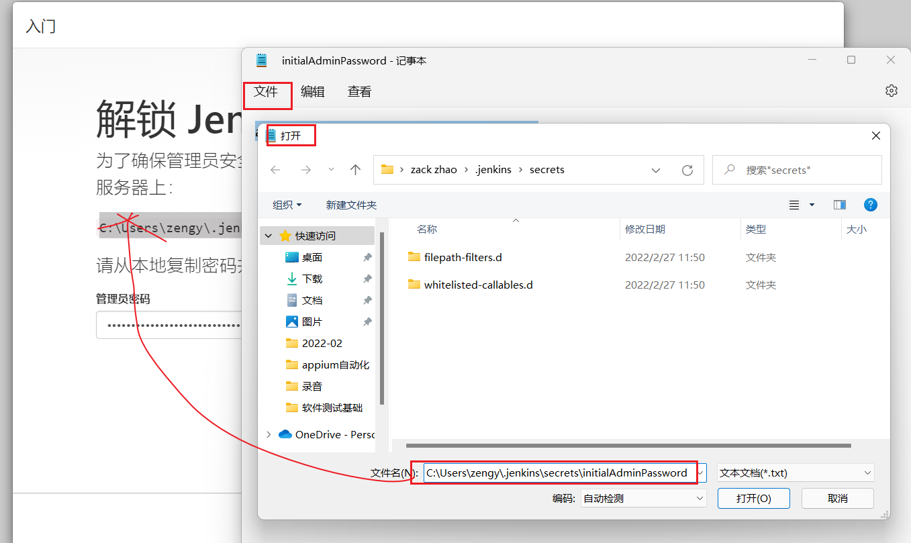Image resolution: width=911 pixels, height=543 pixels.
Task: Click the search magnifier icon
Action: point(729,170)
